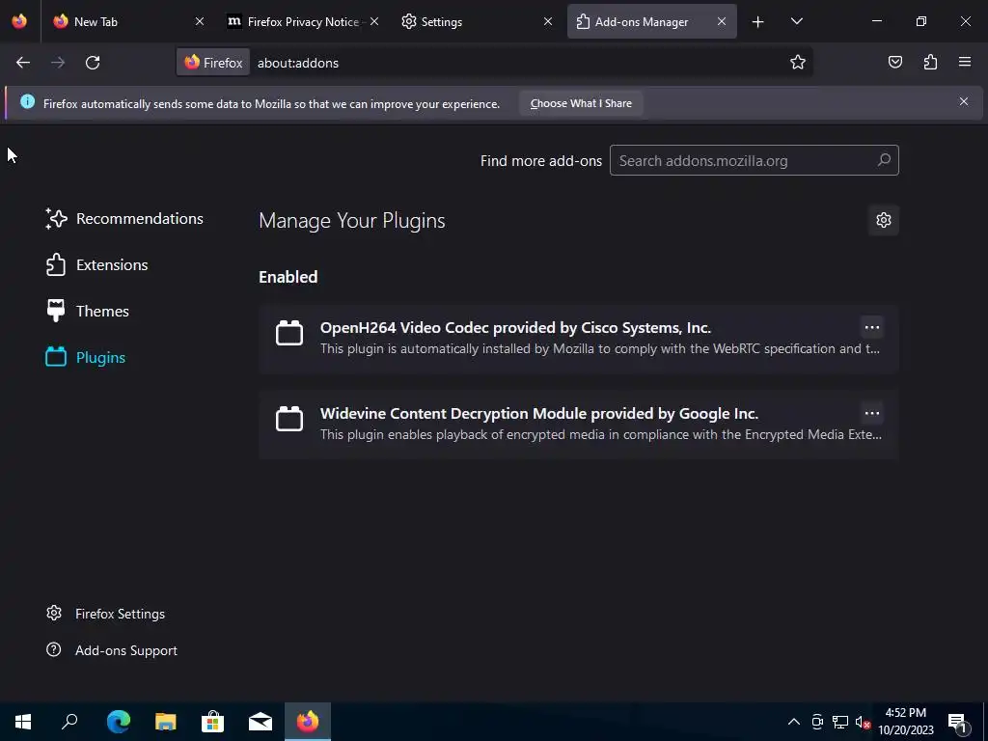The height and width of the screenshot is (741, 988).
Task: Switch to the New Tab tab
Action: pos(127,21)
